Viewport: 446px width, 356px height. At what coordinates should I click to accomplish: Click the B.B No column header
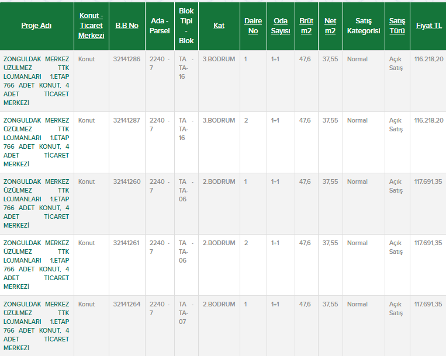click(126, 26)
